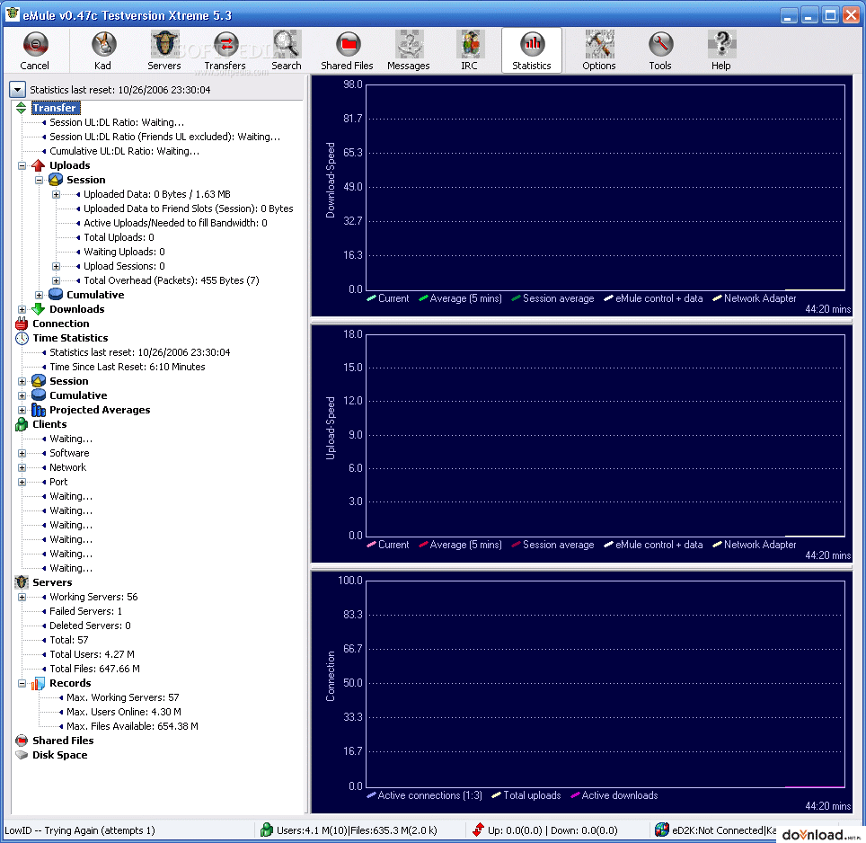The height and width of the screenshot is (843, 866).
Task: Expand the Network clients entry
Action: pos(22,467)
